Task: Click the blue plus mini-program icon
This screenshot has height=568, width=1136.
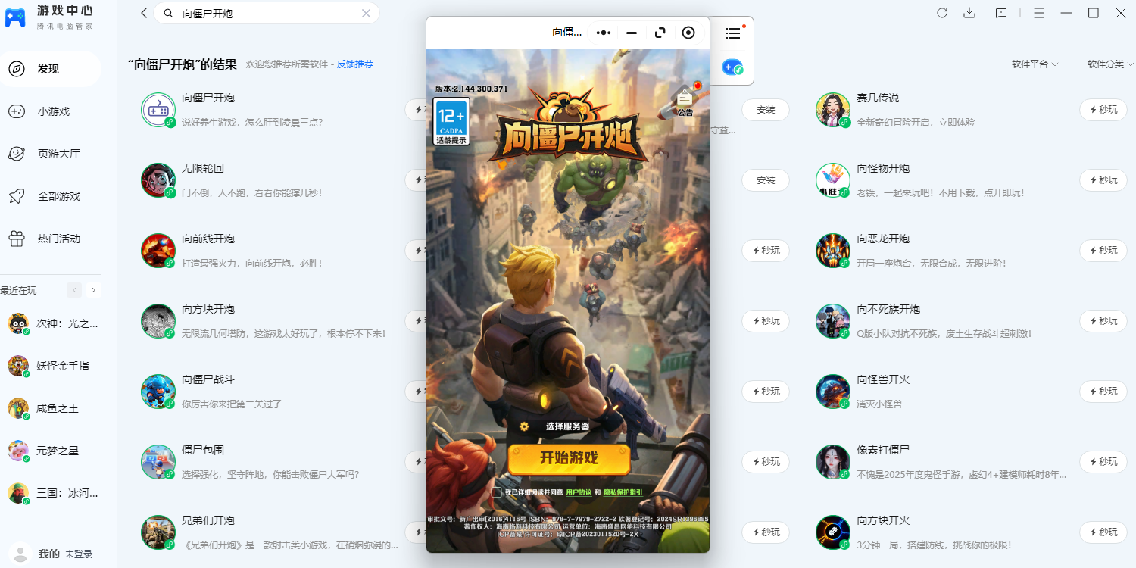Action: [732, 67]
